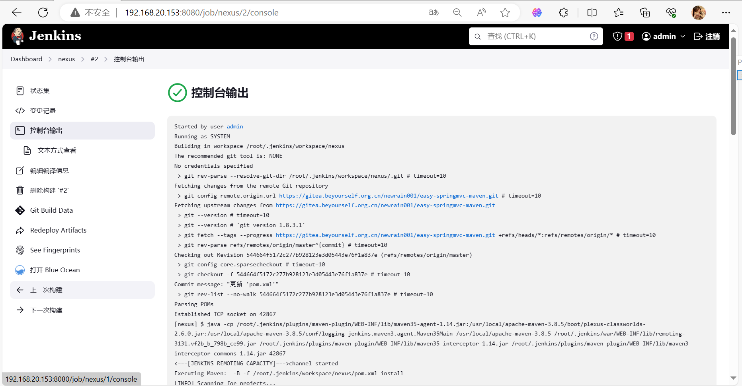Screen dimensions: 742x386
Task: Open the translate page icon in address bar
Action: (433, 12)
